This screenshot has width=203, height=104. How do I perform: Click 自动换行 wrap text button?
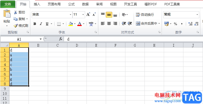(x=145, y=14)
